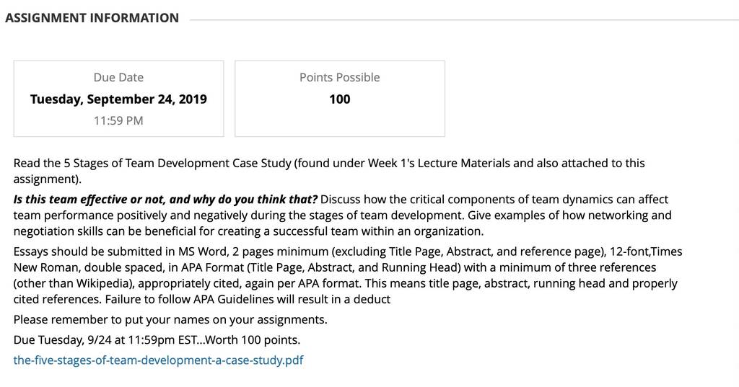Click the Tuesday, September 24, 2019 date
Screen dimensions: 739x387
tap(118, 99)
